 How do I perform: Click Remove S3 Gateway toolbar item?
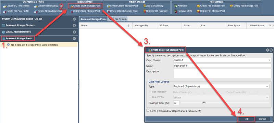click(x=155, y=11)
